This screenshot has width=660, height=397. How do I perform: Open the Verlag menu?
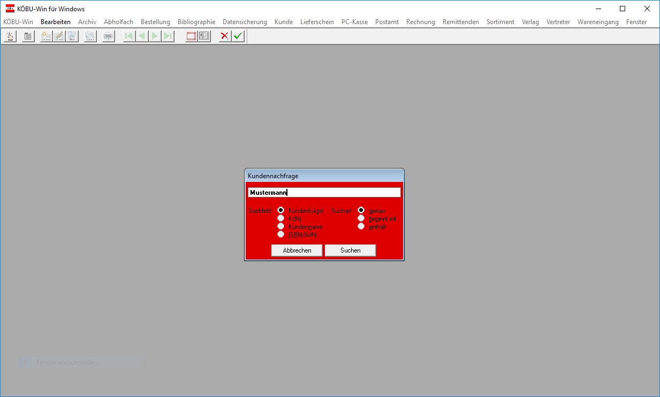click(530, 22)
